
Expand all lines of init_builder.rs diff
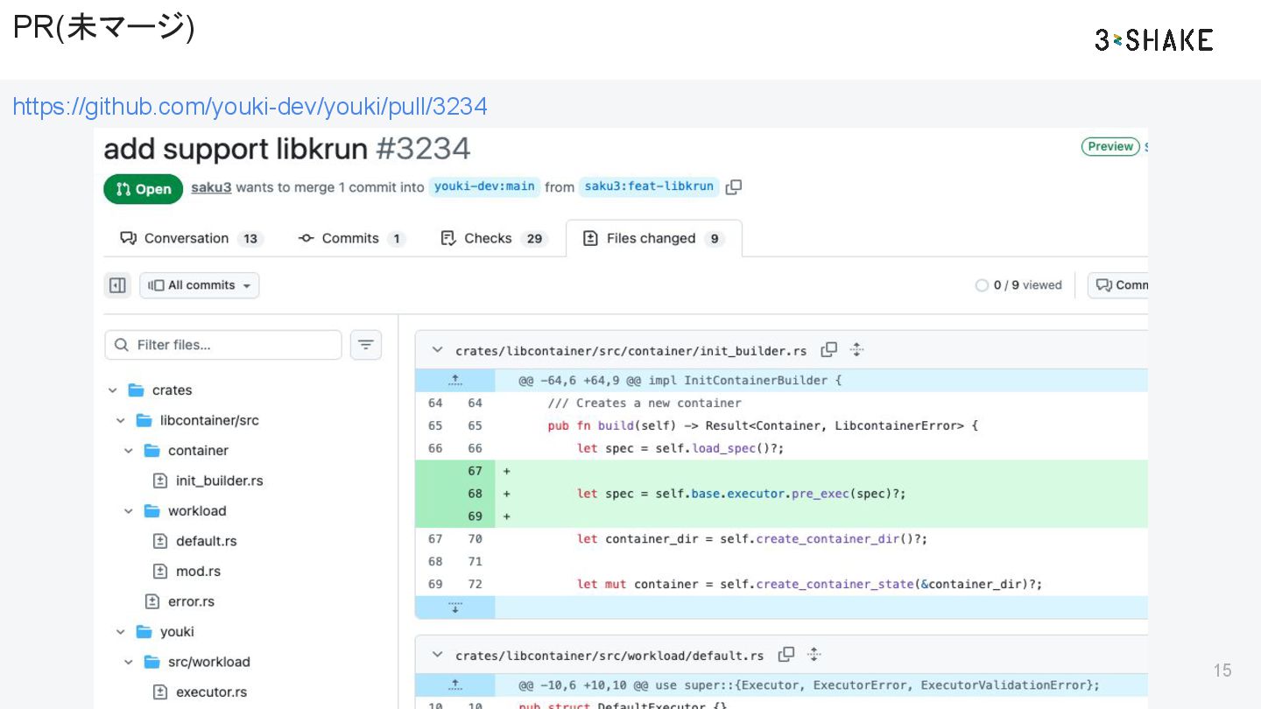click(x=856, y=350)
